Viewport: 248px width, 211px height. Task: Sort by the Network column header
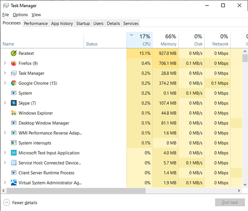pyautogui.click(x=218, y=40)
